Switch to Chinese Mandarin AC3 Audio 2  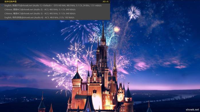(x=55, y=9)
